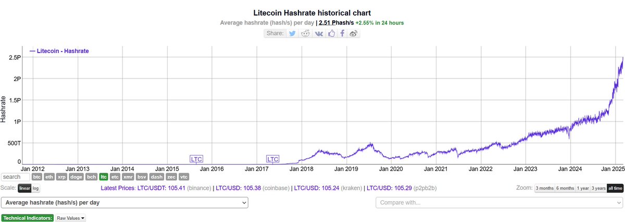Open the Compare with dropdown
625x222 pixels.
(x=499, y=203)
